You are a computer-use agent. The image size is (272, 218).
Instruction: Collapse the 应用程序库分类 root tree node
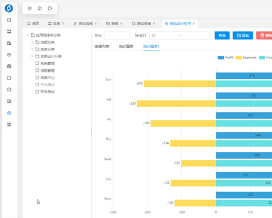point(28,35)
